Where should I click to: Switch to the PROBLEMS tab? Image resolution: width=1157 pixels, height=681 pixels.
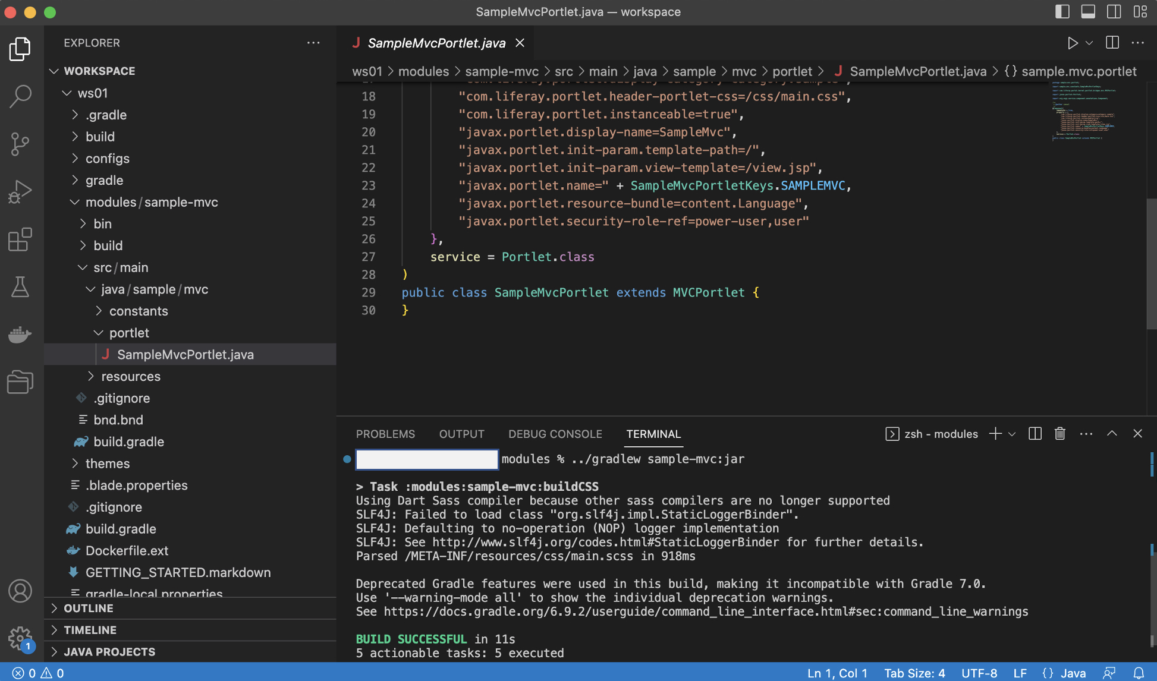[x=385, y=434]
